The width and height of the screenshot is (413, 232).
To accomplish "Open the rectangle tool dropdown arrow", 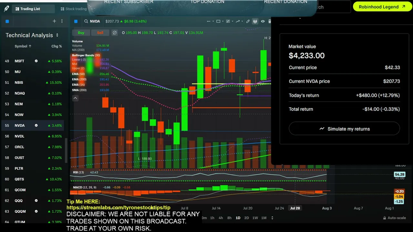I will point(222,21).
